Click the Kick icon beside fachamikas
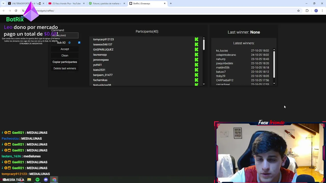 pos(196,80)
